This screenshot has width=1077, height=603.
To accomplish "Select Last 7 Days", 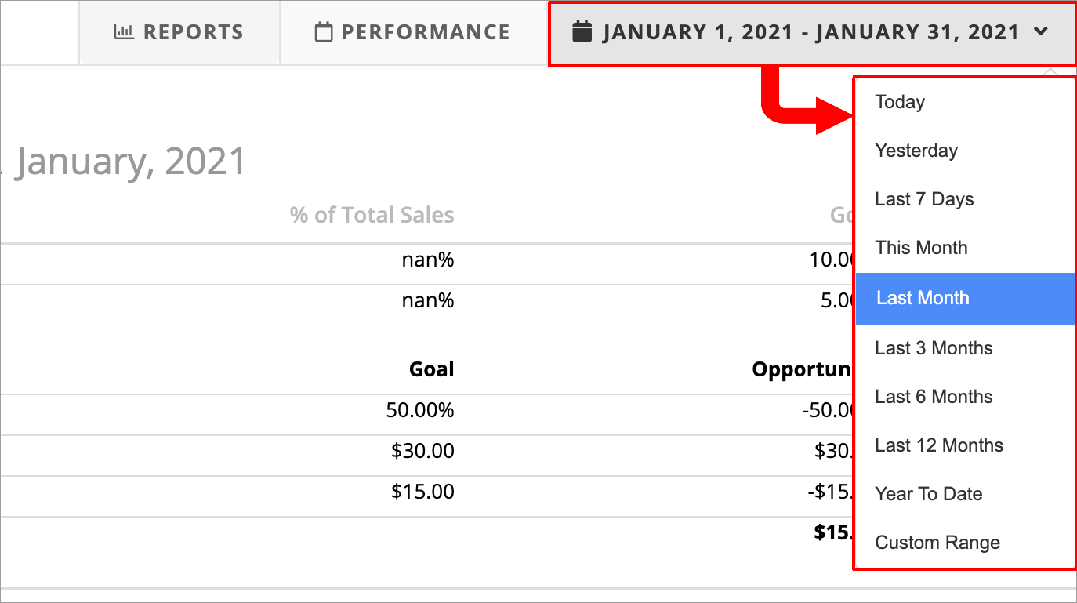I will click(924, 198).
